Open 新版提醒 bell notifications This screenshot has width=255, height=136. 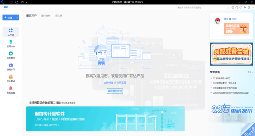11,90
